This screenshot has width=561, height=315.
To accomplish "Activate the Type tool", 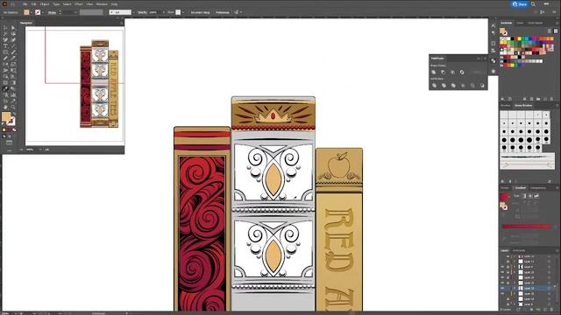I will click(6, 46).
